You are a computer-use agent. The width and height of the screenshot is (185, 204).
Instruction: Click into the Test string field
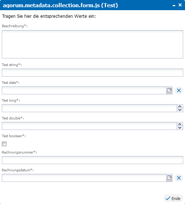(92, 73)
